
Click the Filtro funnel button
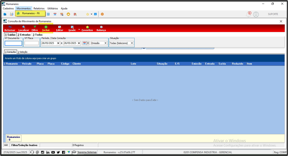(x=35, y=29)
